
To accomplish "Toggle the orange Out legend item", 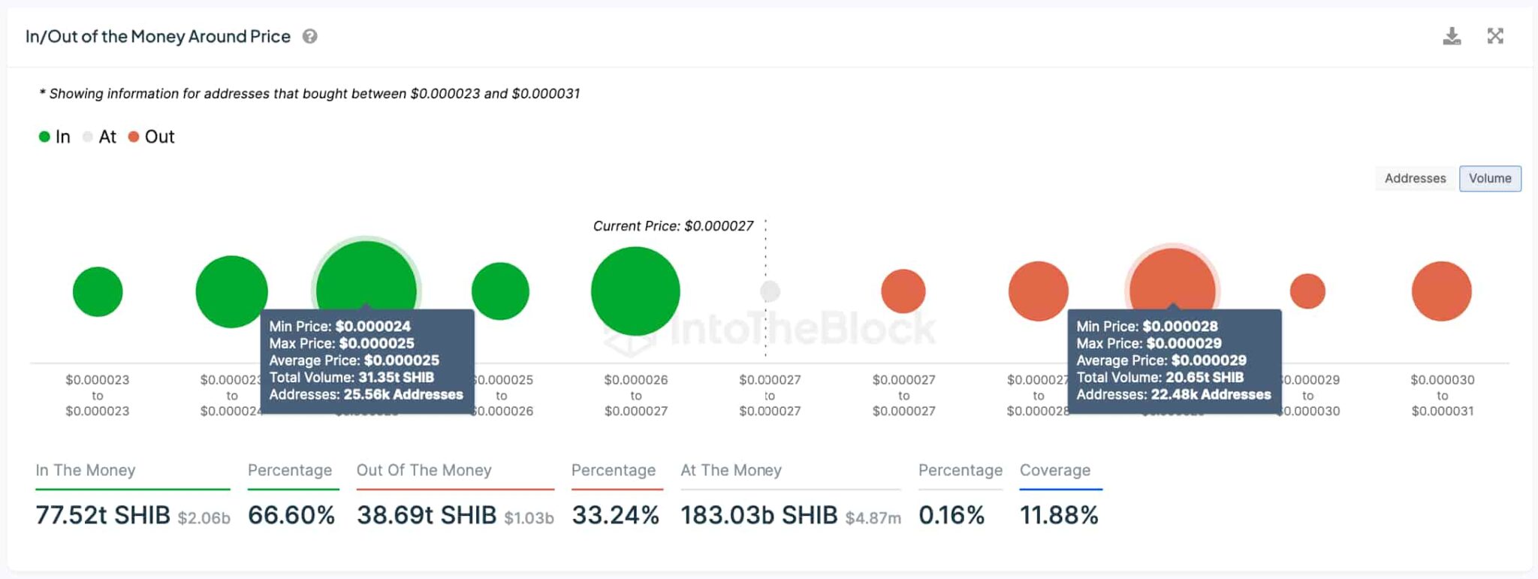I will [152, 137].
